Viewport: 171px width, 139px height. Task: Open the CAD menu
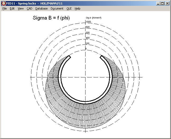pyautogui.click(x=29, y=8)
